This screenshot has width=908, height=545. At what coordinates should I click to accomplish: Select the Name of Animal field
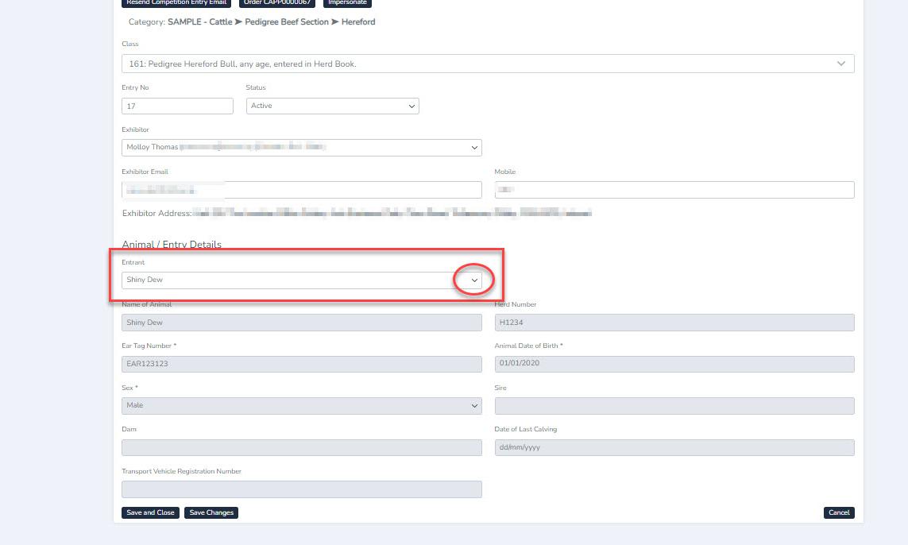click(301, 323)
